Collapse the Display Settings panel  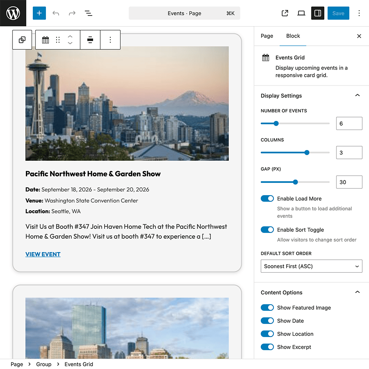311,96
